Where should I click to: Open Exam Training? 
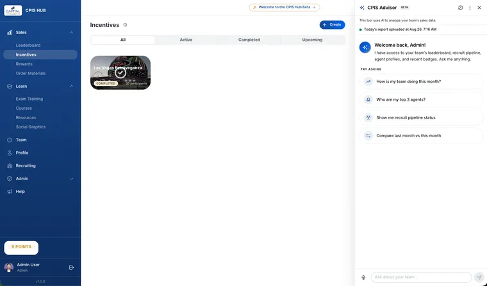(x=29, y=99)
